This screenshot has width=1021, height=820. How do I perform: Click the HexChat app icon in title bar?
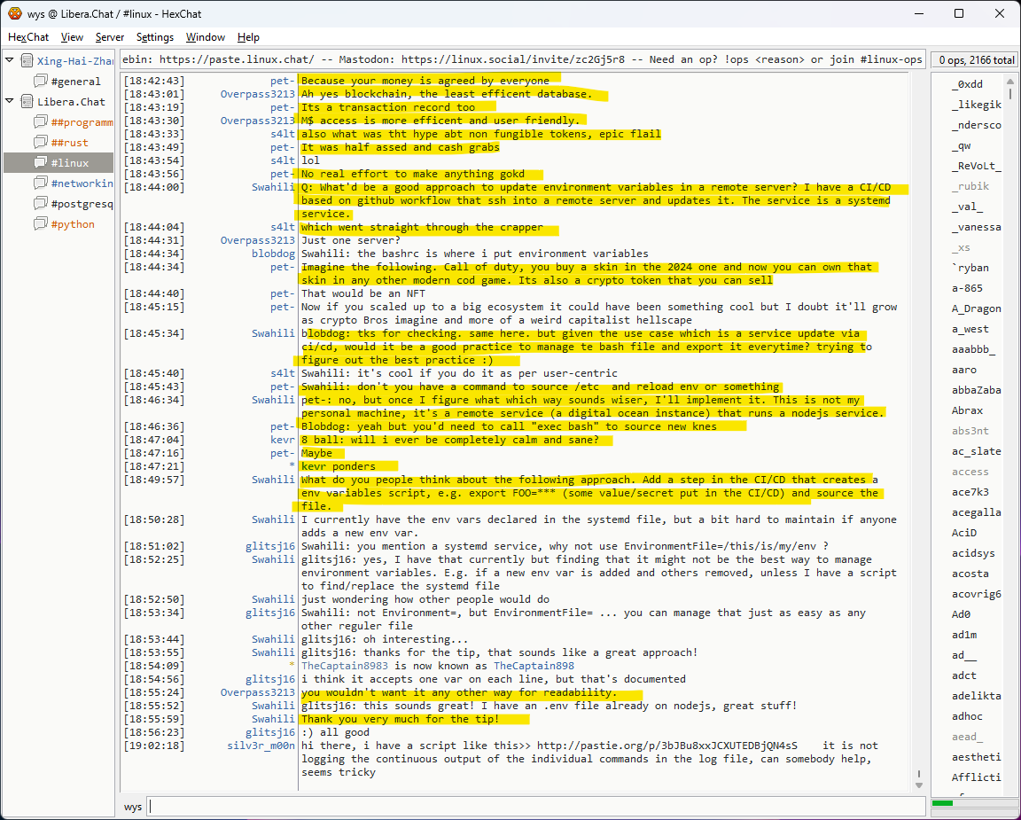[15, 13]
